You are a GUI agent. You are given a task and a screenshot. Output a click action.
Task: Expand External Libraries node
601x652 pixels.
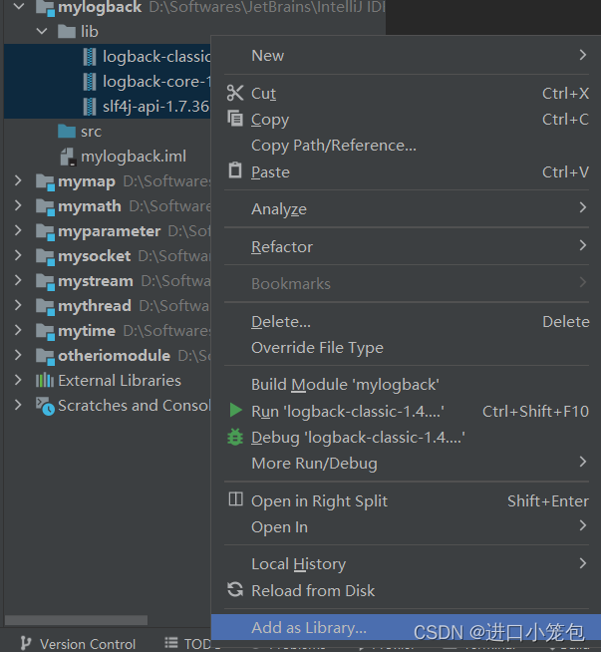(x=18, y=380)
